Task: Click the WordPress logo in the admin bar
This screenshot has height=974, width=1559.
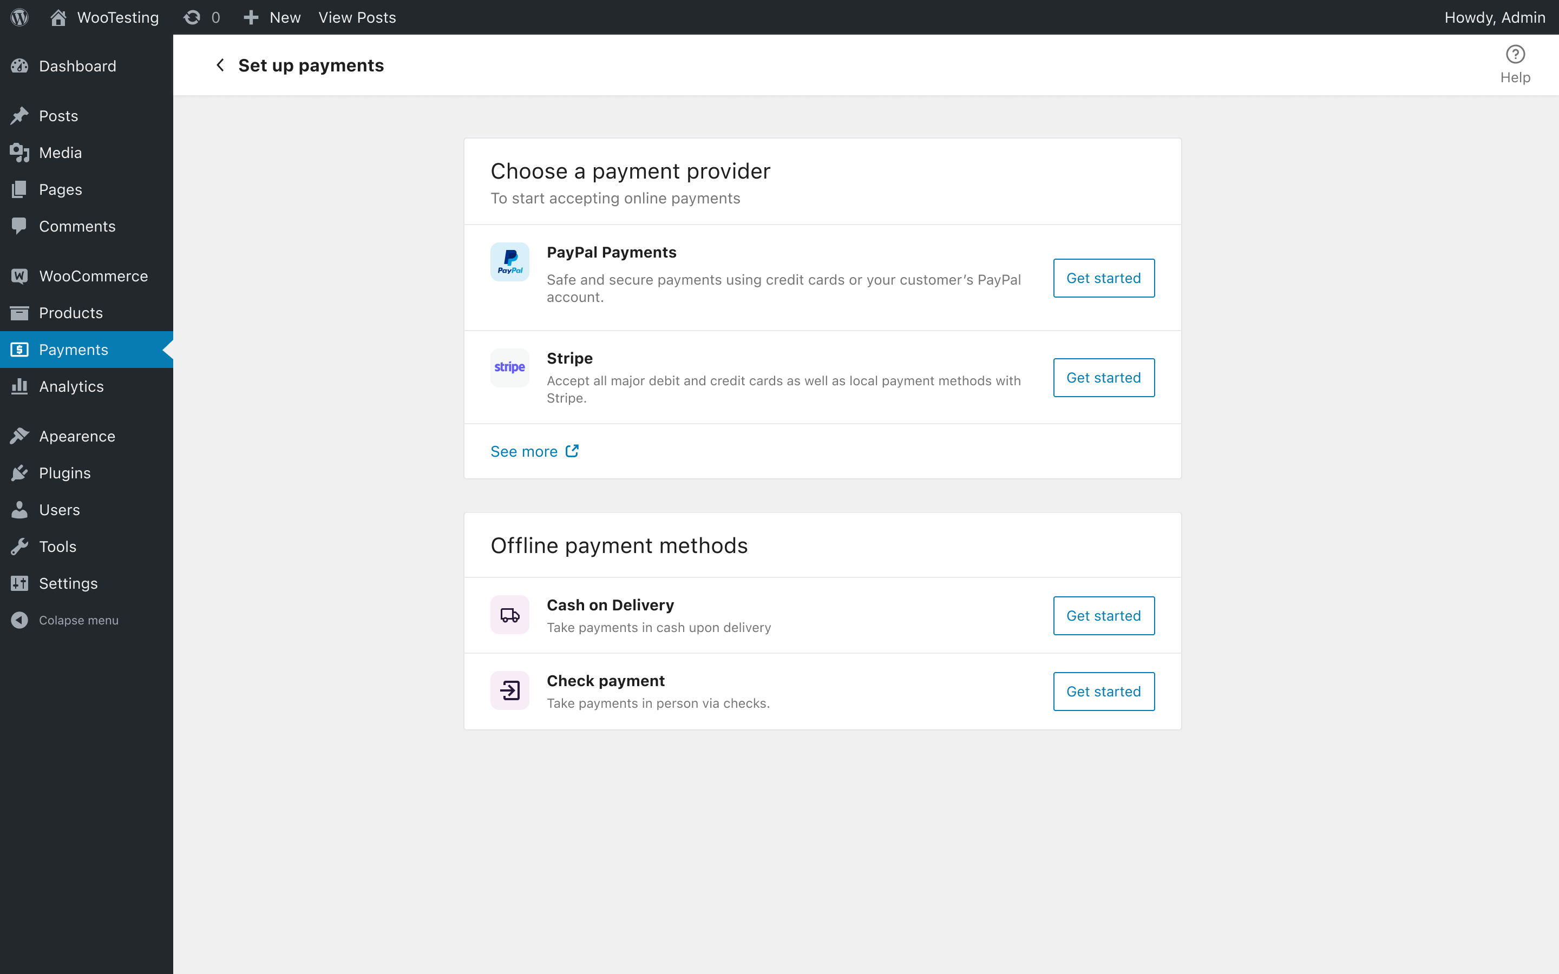Action: pos(19,17)
